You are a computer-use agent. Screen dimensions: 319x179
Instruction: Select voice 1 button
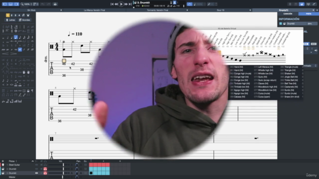[8, 15]
